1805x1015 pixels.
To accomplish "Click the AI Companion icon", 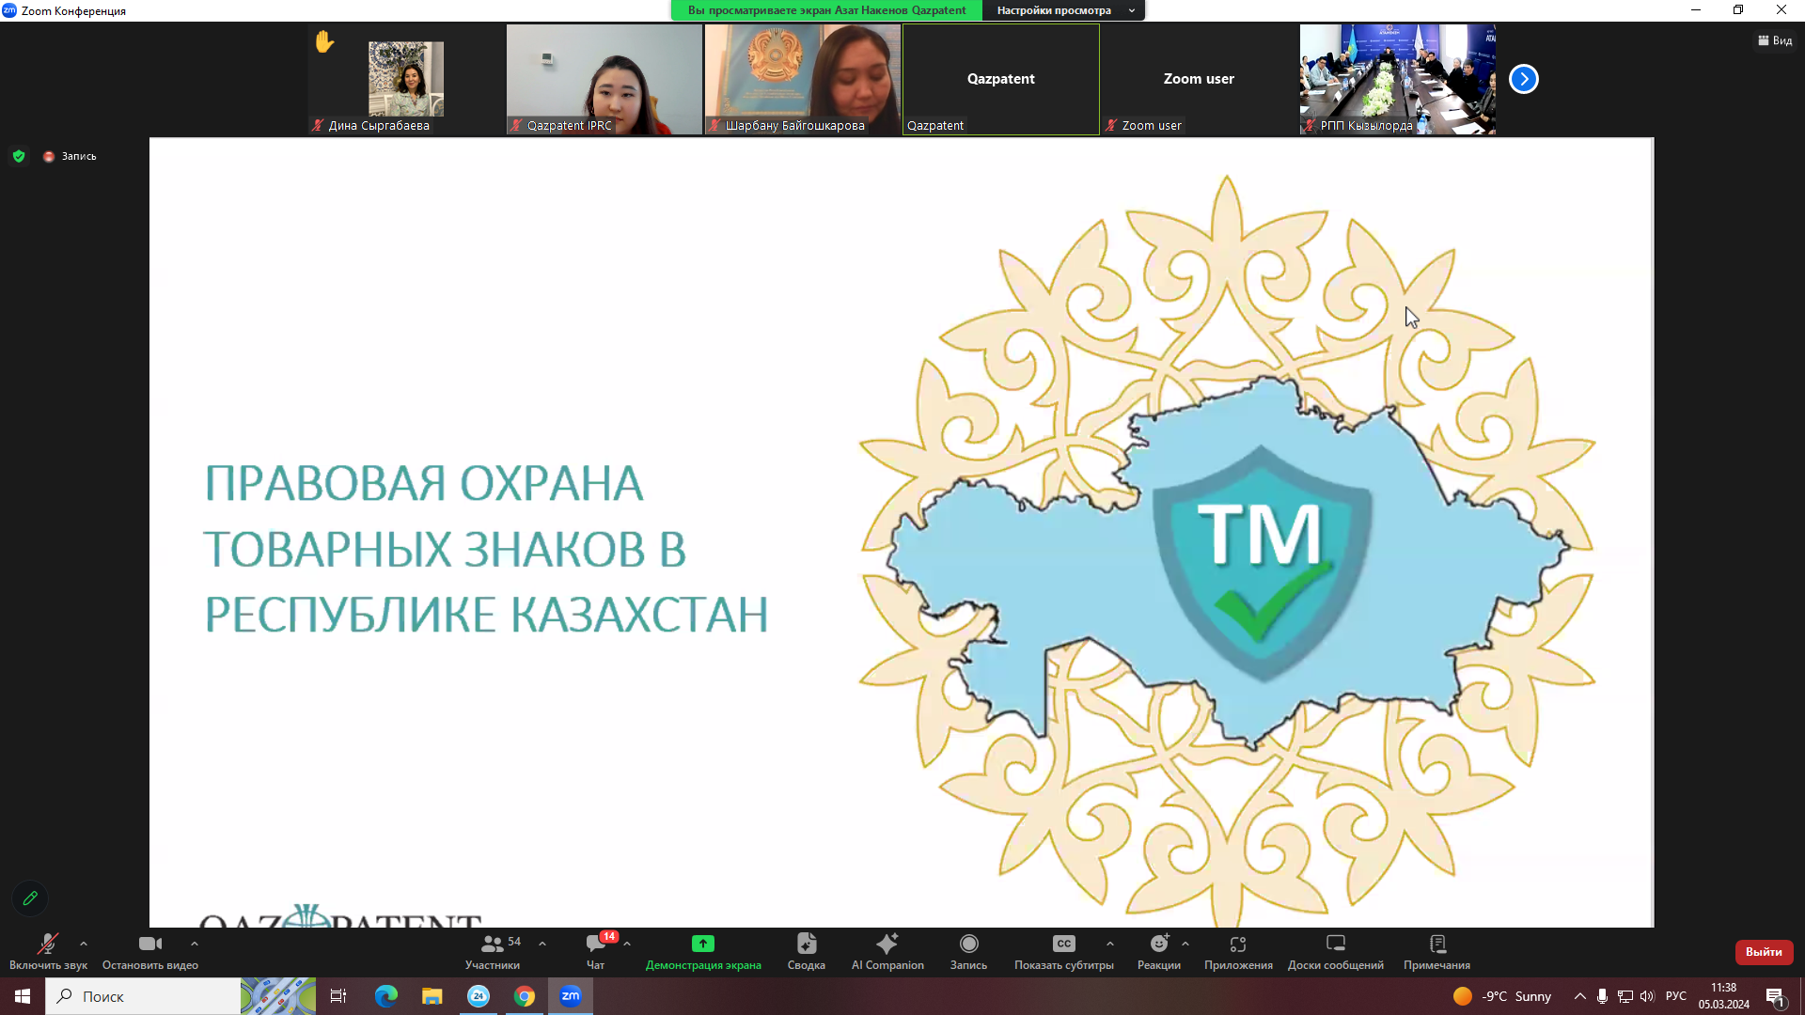I will 887,950.
